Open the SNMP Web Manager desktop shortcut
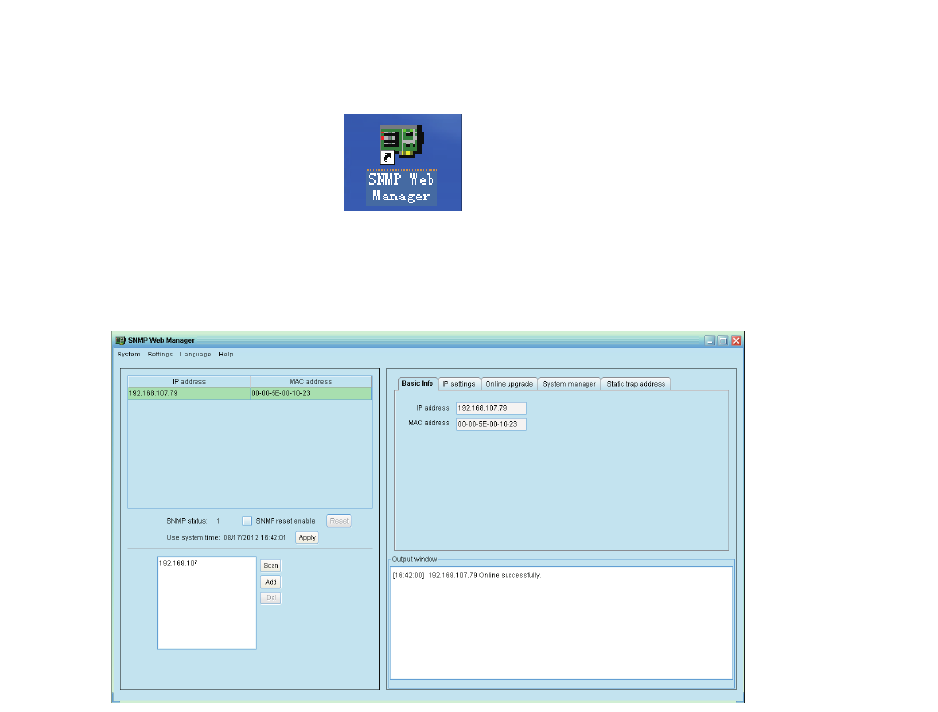Screen dimensions: 938x712 click(x=402, y=162)
